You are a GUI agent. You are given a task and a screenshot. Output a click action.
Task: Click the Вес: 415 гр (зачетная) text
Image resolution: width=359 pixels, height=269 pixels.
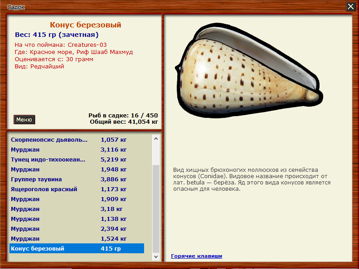pos(57,35)
